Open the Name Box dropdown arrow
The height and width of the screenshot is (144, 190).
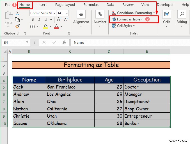28,42
